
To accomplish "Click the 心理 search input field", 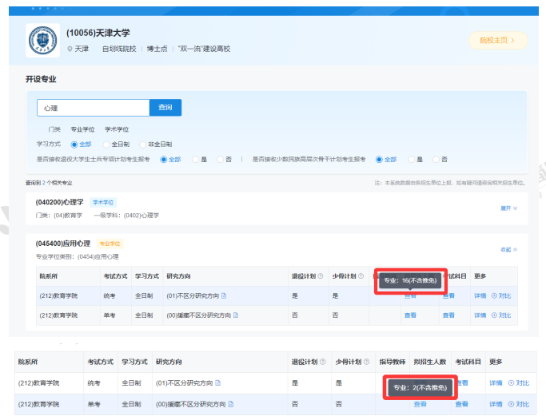I will (x=93, y=108).
